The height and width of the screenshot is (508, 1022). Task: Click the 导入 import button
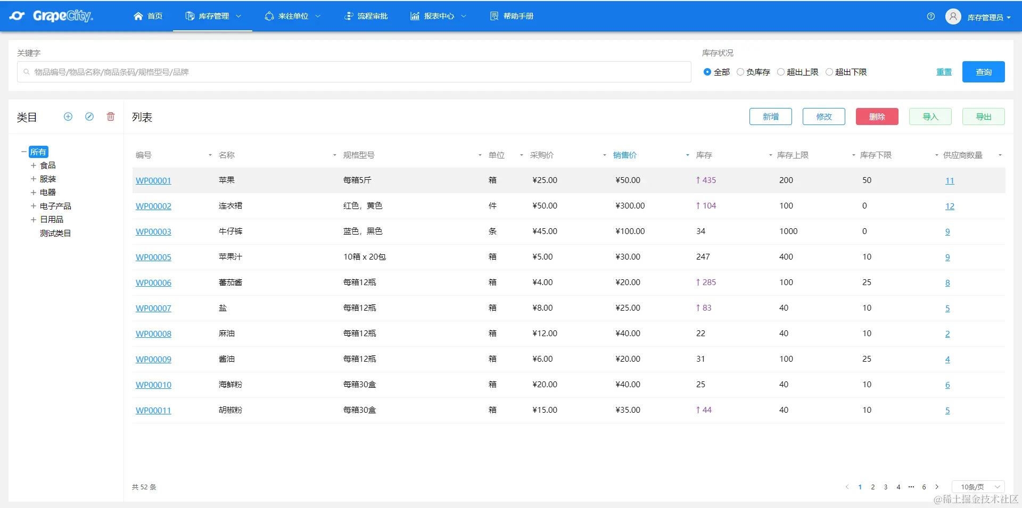930,116
